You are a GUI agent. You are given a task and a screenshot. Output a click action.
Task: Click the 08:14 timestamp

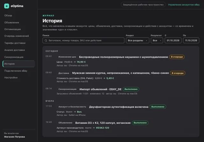[x=49, y=89]
